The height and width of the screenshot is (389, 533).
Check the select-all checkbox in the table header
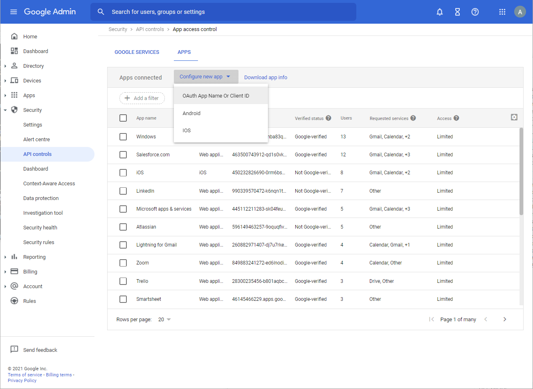pos(123,118)
